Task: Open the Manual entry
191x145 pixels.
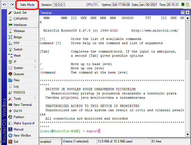Action: [x=23, y=129]
